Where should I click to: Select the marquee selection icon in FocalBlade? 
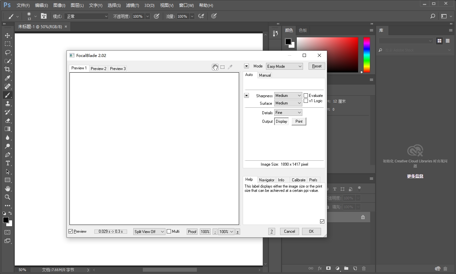pyautogui.click(x=222, y=67)
